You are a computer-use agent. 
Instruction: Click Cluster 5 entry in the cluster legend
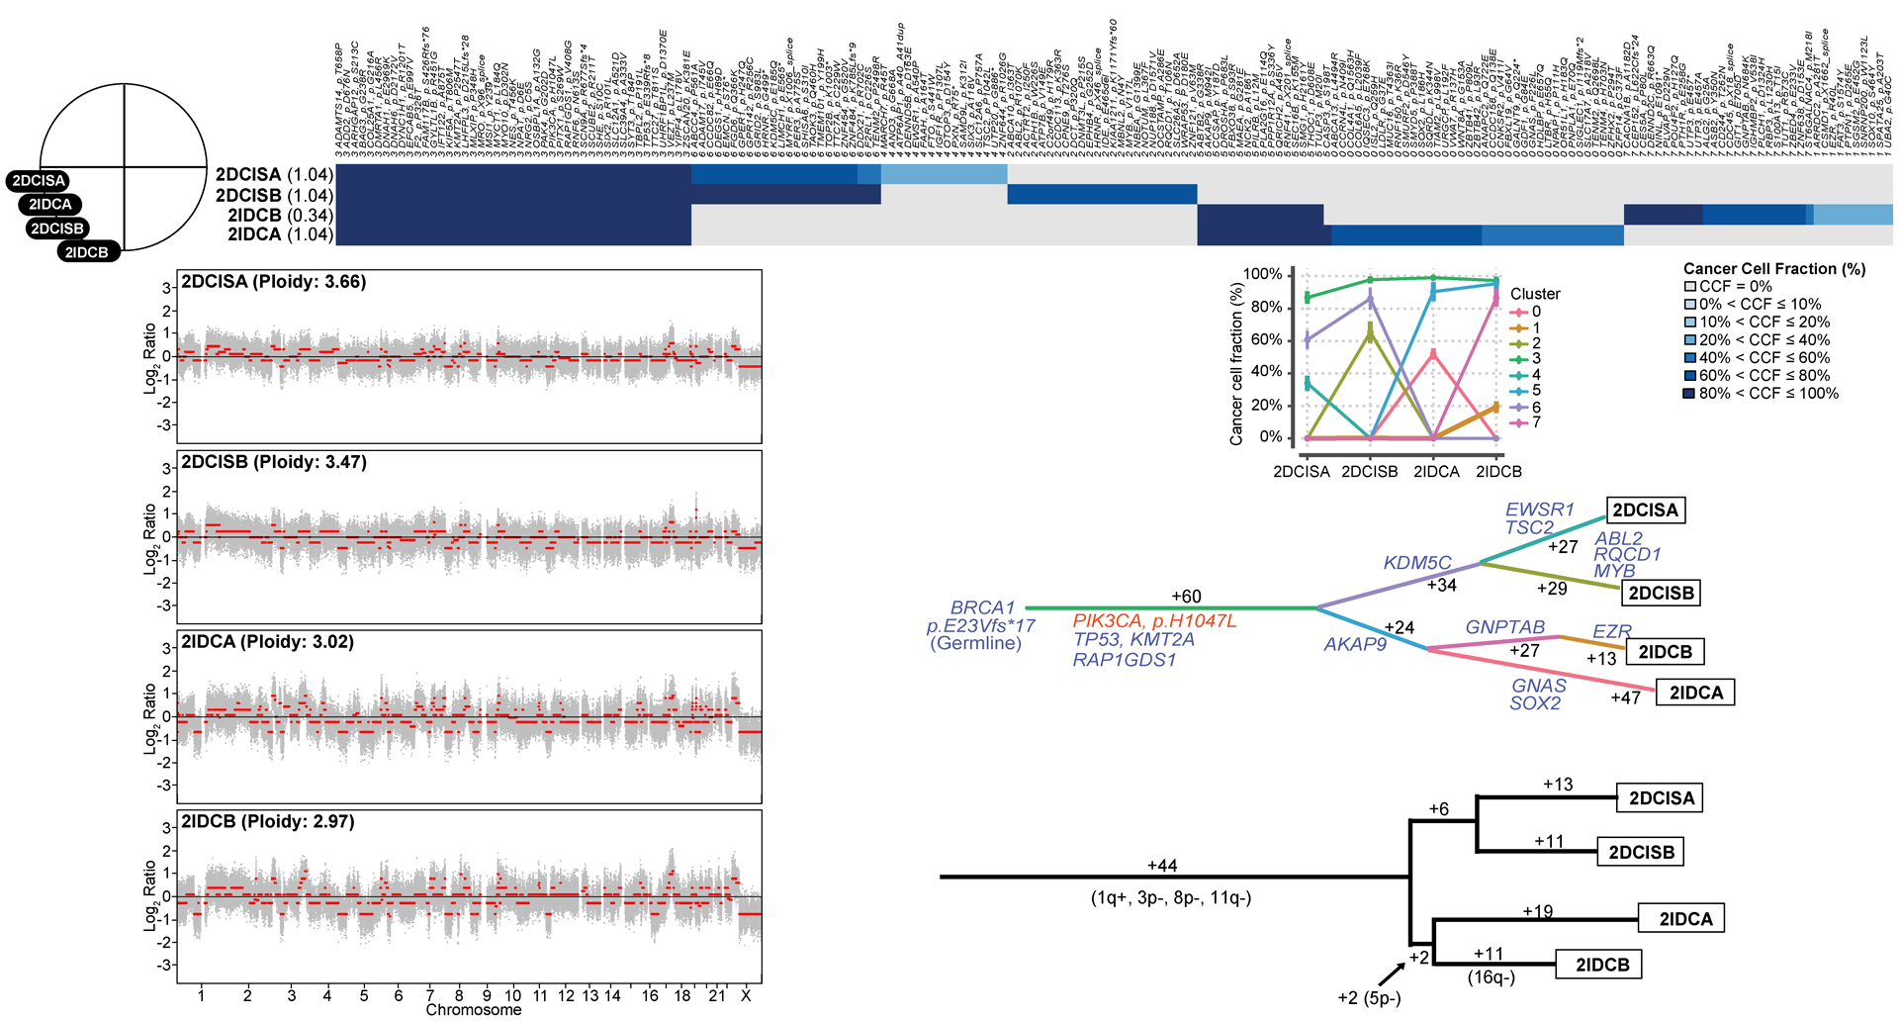1526,391
